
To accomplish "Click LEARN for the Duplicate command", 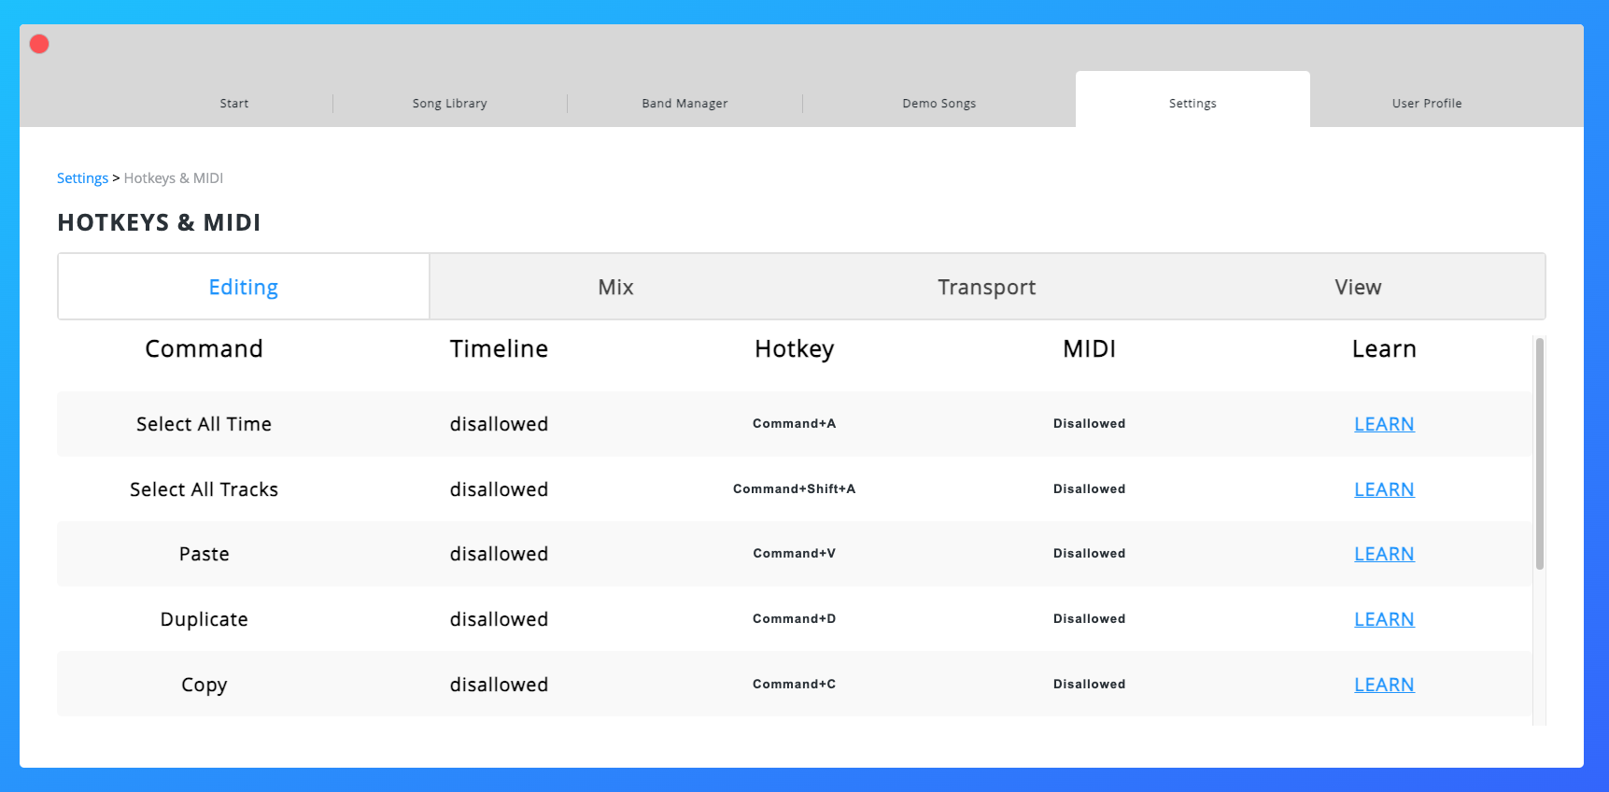I will 1384,619.
